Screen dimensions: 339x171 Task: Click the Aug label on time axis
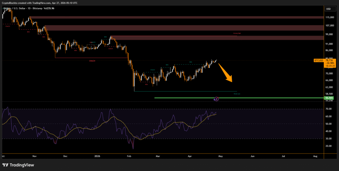click(x=315, y=155)
